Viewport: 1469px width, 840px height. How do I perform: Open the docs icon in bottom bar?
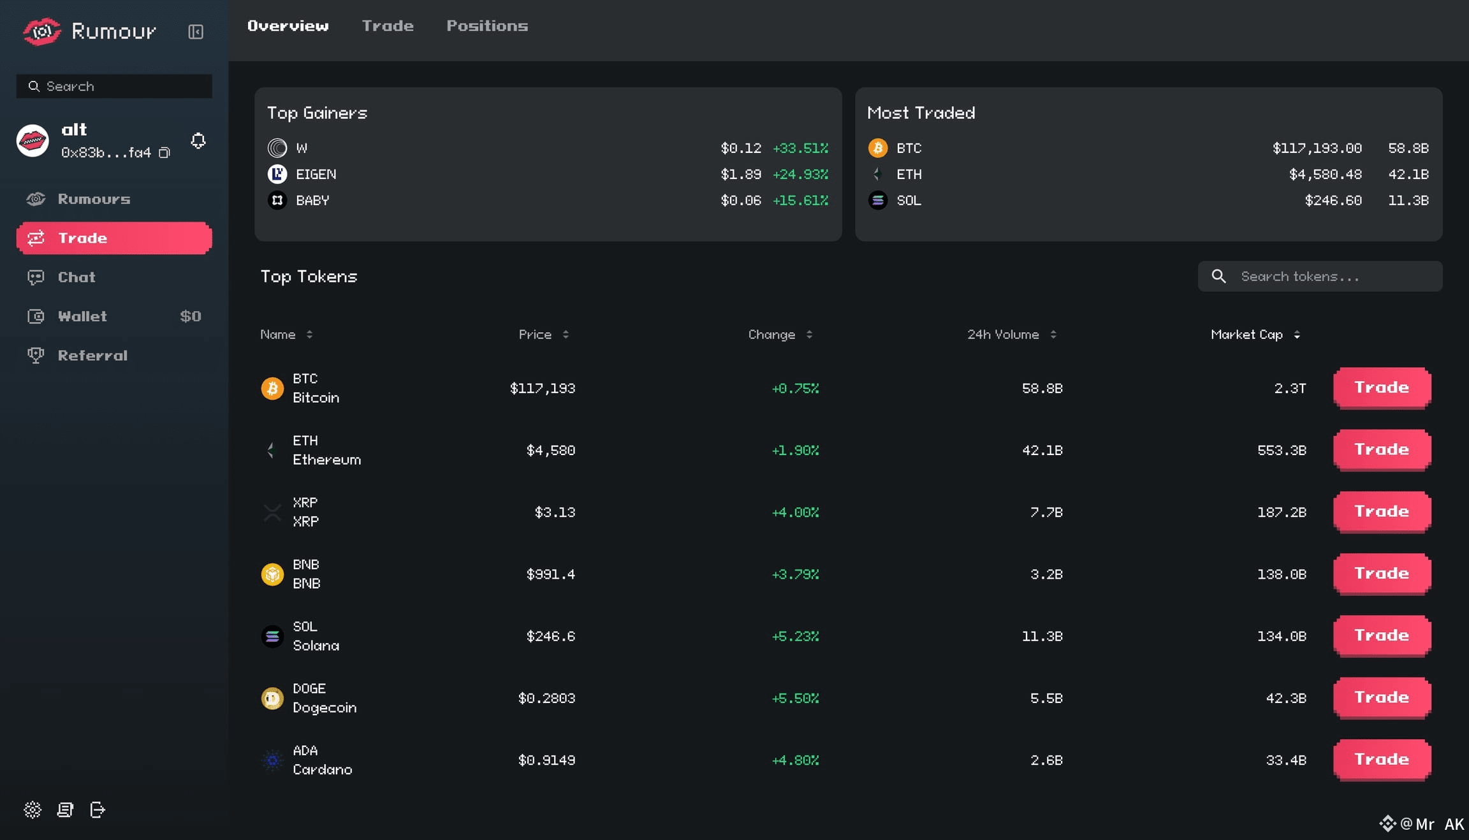[65, 809]
